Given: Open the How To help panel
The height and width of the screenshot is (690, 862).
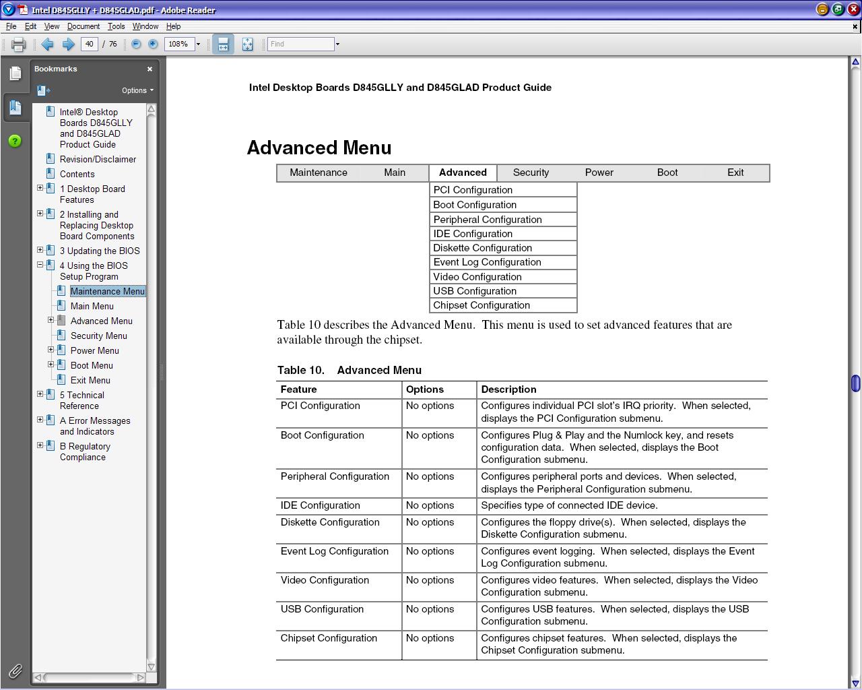Looking at the screenshot, I should (x=15, y=141).
